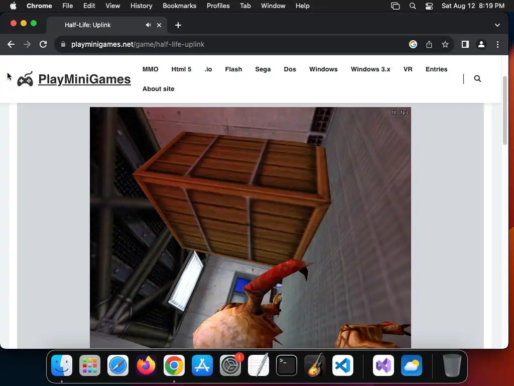Open the Chrome application menu
The image size is (514, 386).
tap(39, 6)
